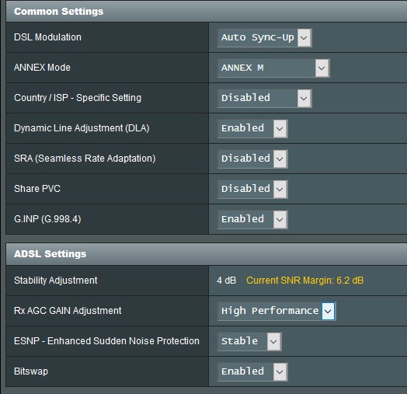This screenshot has width=407, height=394.
Task: Click the Current SNR Margin text
Action: 304,281
